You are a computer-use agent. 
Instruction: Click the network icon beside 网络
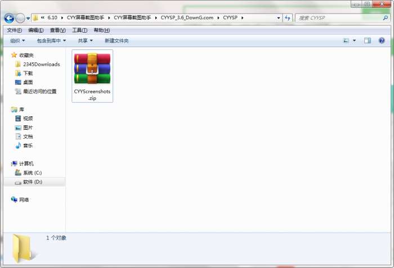[x=14, y=199]
